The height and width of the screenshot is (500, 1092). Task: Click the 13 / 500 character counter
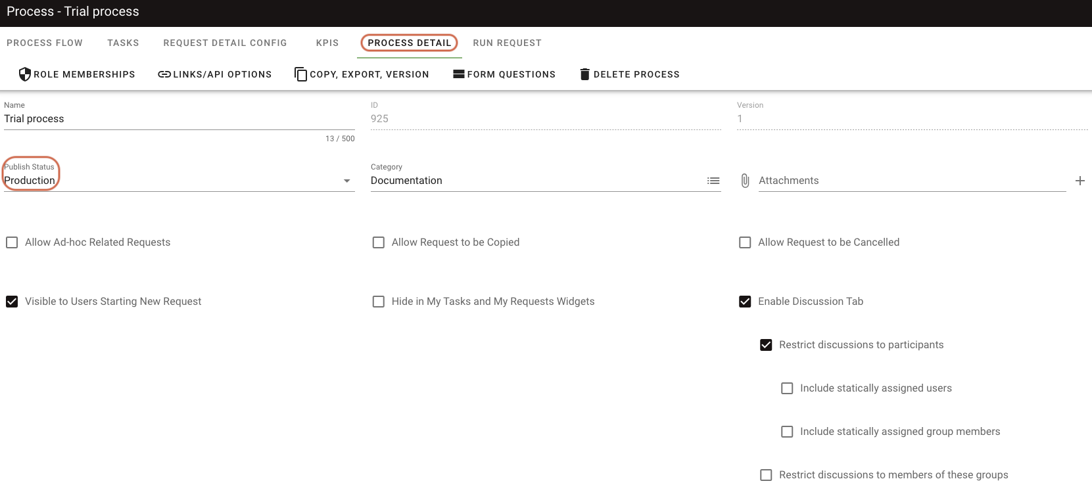click(x=340, y=139)
